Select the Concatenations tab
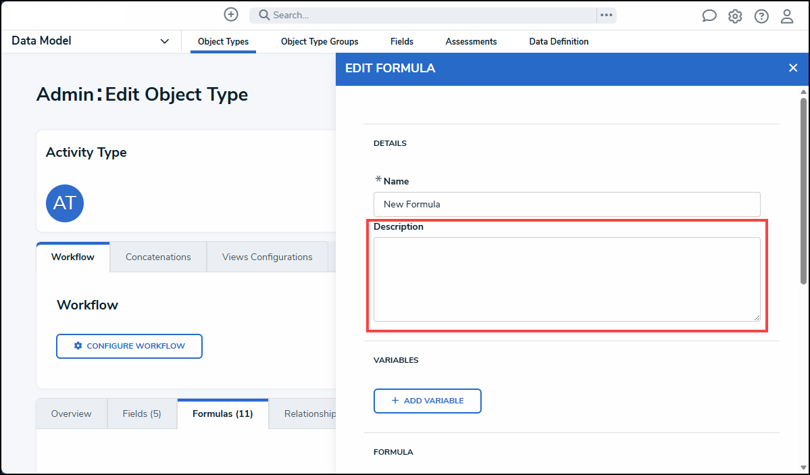The width and height of the screenshot is (810, 475). pyautogui.click(x=158, y=257)
